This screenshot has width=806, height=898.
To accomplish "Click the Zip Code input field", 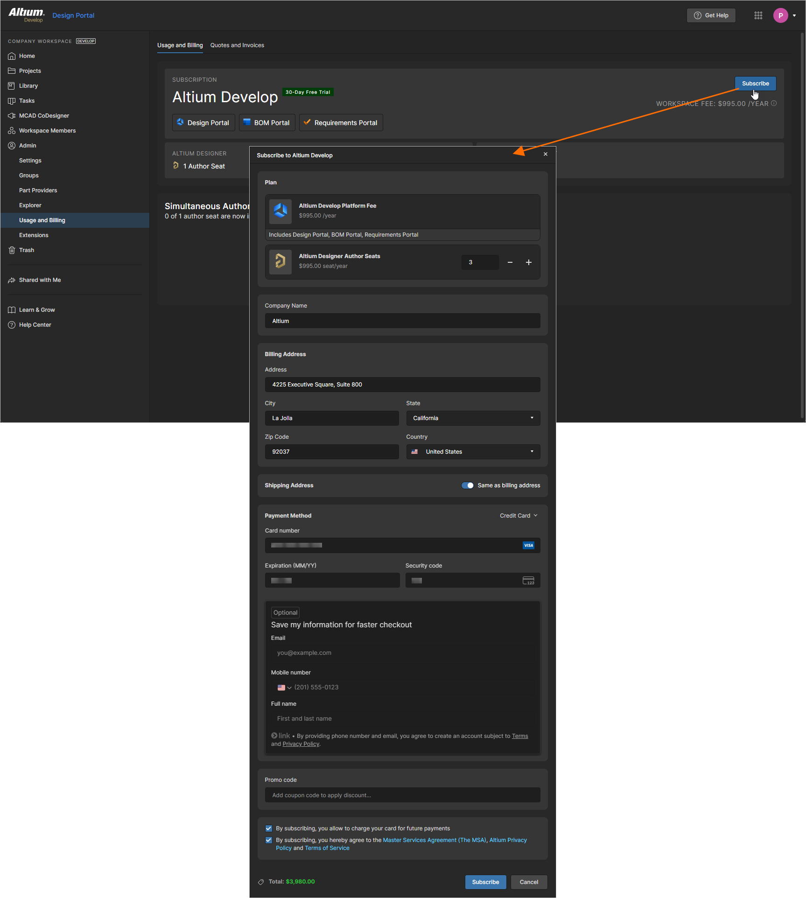I will tap(332, 452).
